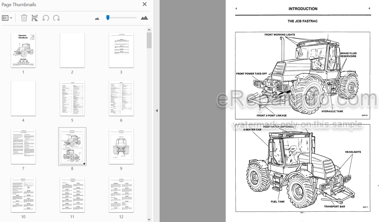This screenshot has width=379, height=222.
Task: Select highlighted page 8 thumbnail
Action: pyautogui.click(x=72, y=146)
